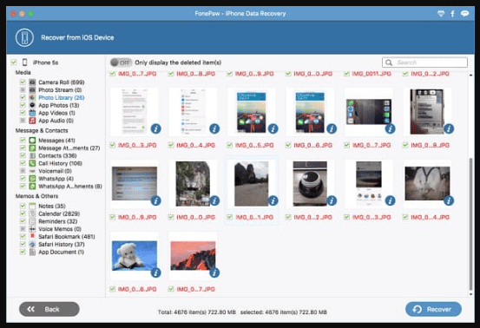Click the Photo Stream icon
Viewport: 480px width, 328px height.
(x=32, y=89)
